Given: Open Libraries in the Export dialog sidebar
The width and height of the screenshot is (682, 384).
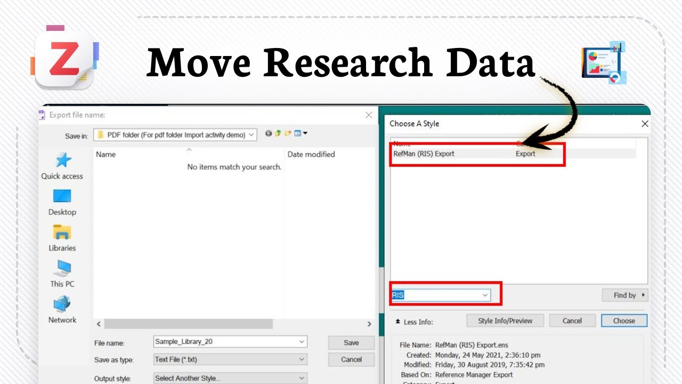Looking at the screenshot, I should 62,238.
